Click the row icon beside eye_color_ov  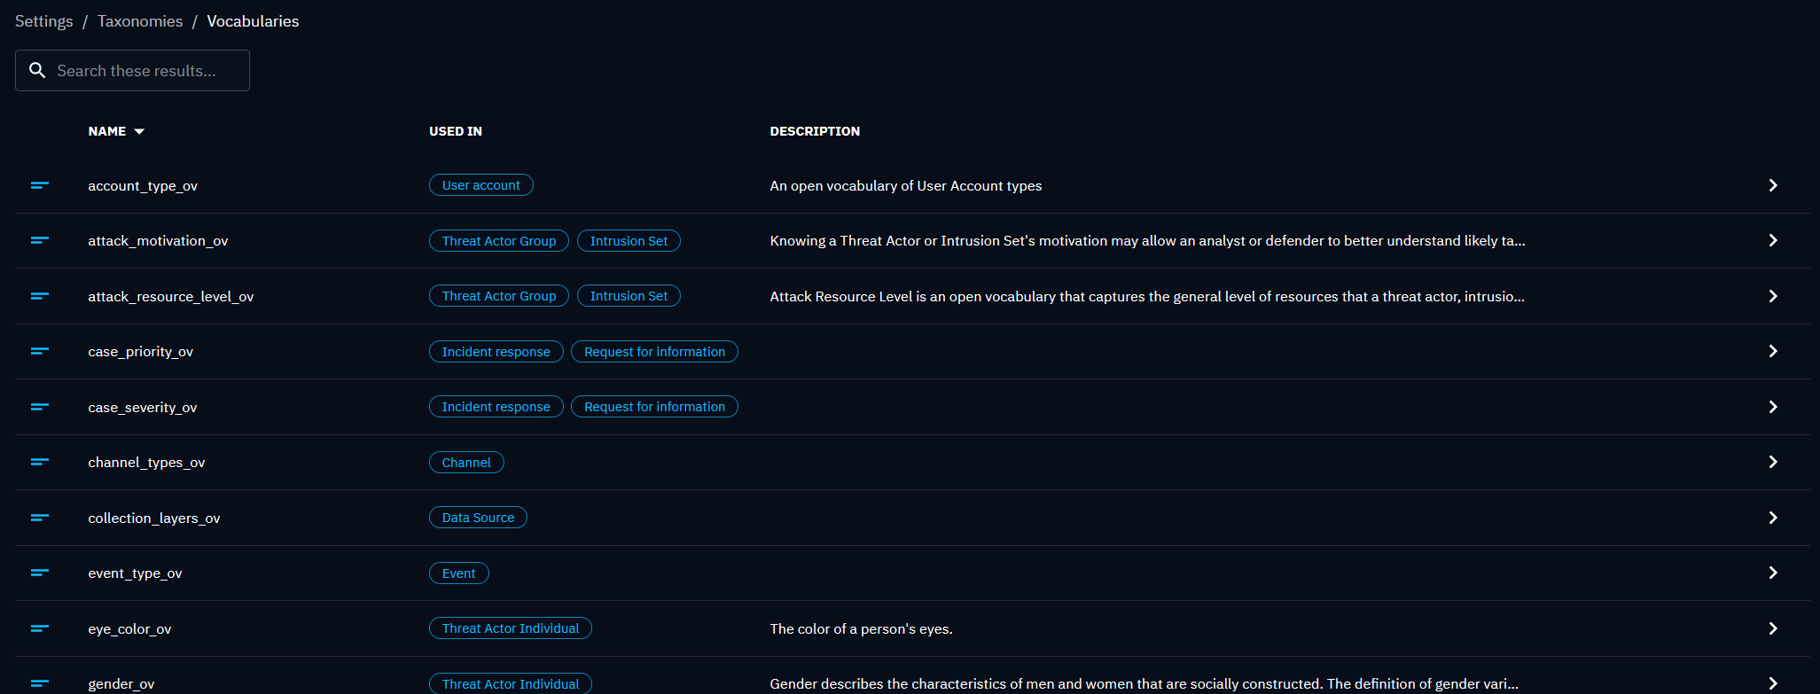[x=40, y=628]
